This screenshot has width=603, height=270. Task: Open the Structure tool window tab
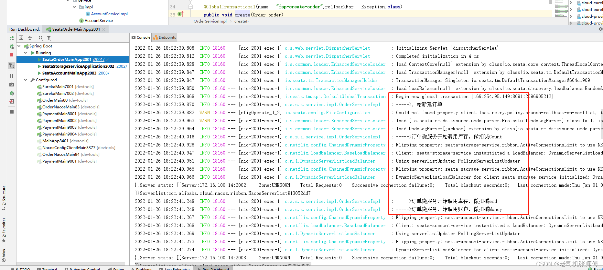[4, 197]
